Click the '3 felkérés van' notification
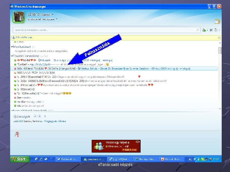This screenshot has height=172, width=230. pyautogui.click(x=24, y=38)
